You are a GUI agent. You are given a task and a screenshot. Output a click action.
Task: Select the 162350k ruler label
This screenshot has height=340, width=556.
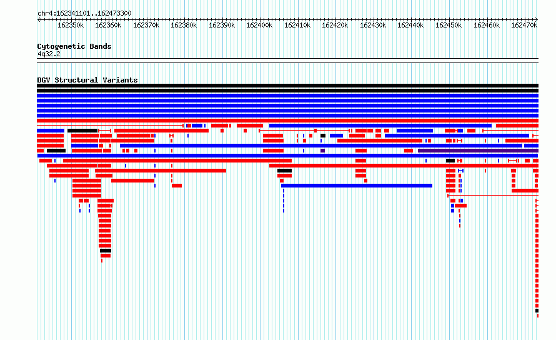(x=71, y=25)
